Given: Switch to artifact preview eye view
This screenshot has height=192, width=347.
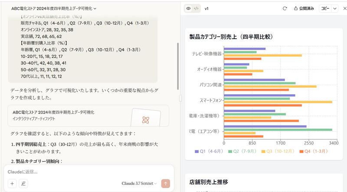Looking at the screenshot, I should 189,8.
